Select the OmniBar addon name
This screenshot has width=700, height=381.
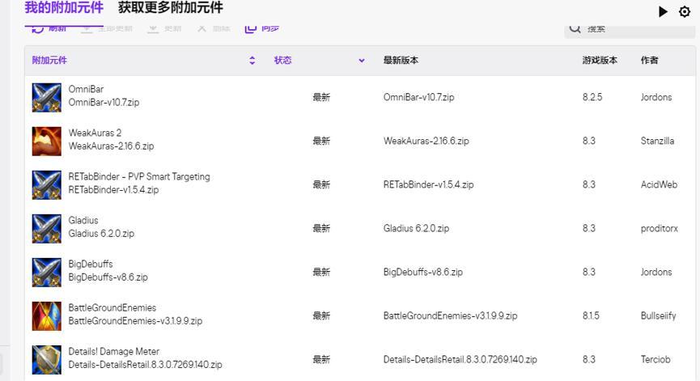[x=86, y=89]
